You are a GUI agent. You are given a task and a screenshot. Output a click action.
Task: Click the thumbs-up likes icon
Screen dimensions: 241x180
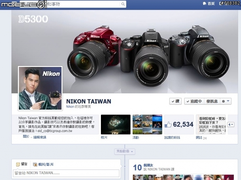tap(168, 125)
